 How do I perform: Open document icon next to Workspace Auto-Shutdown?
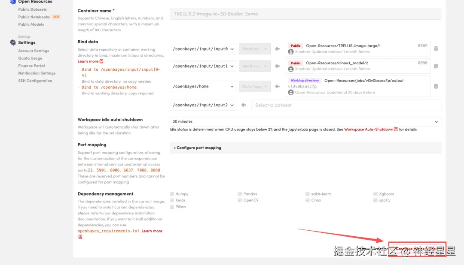pos(396,129)
